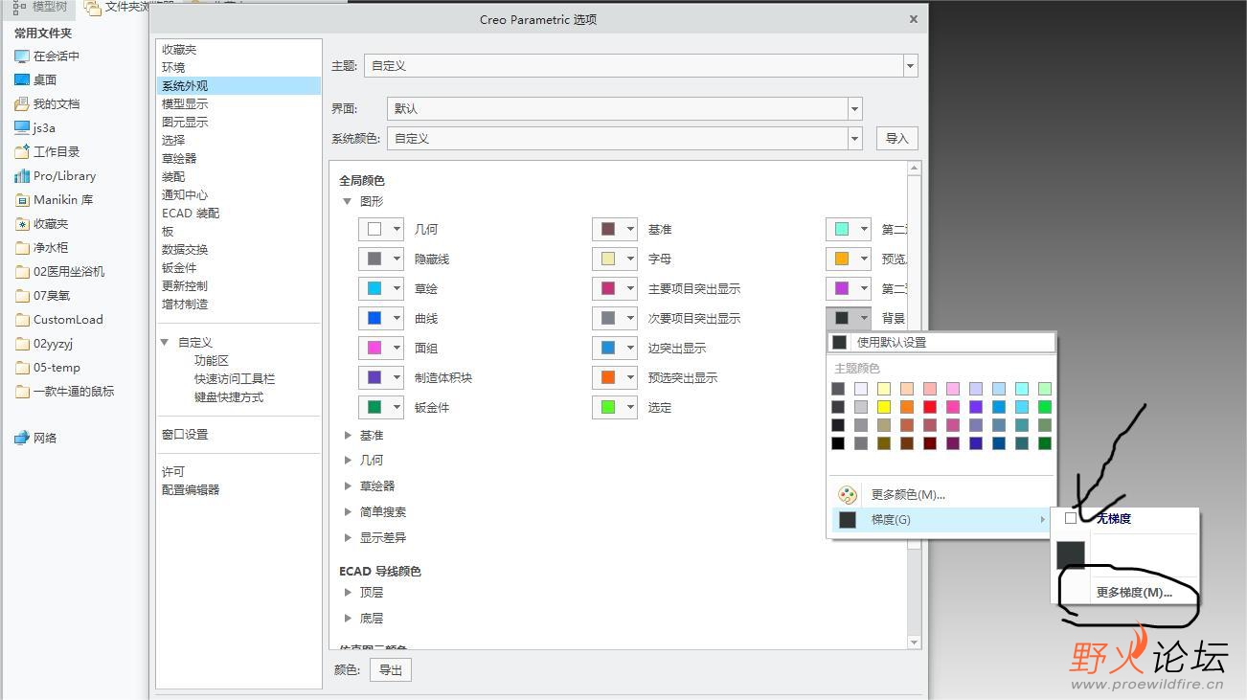Open 配置编辑器 configuration editor
1247x700 pixels.
click(x=191, y=490)
